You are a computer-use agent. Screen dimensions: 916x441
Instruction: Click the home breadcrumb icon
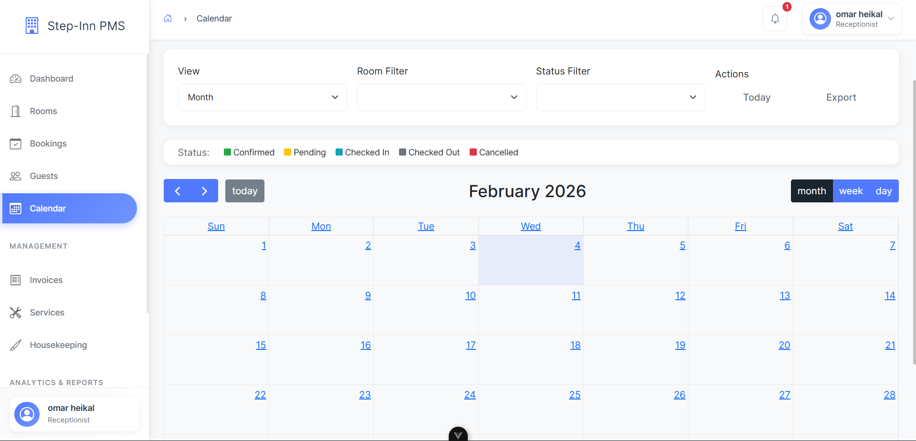(x=168, y=19)
